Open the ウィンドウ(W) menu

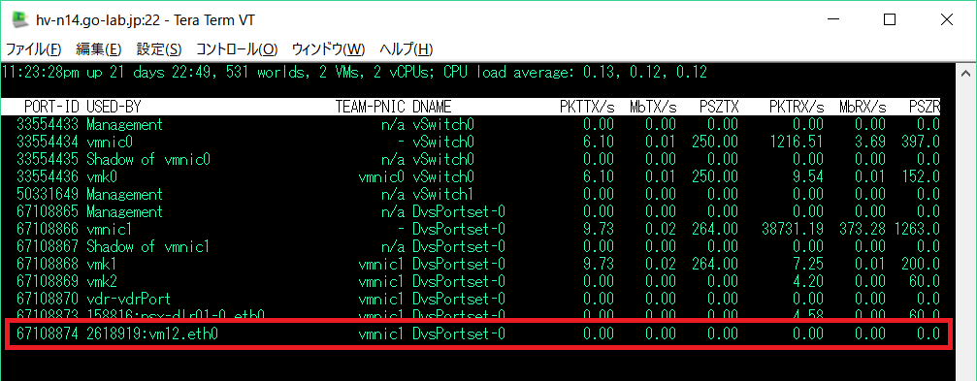328,49
